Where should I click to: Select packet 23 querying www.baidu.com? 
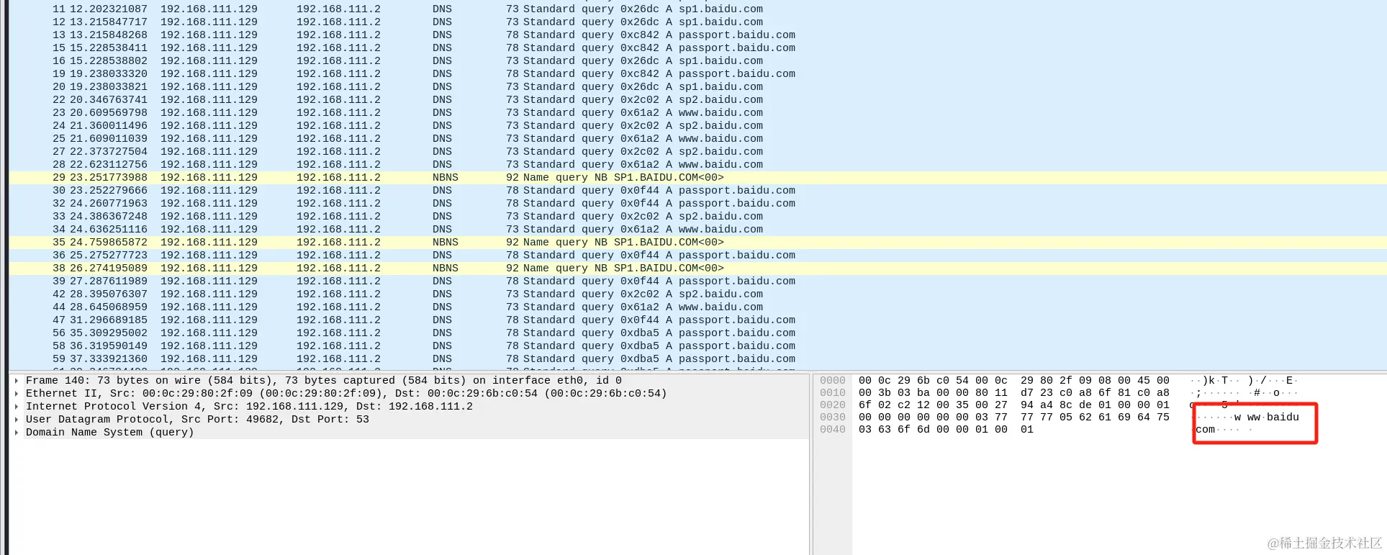[698, 113]
